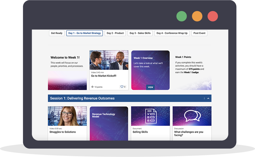Viewport: 255px width, 157px height.
Task: Open the Go to Market Kickoff video thumbnail
Action: (x=109, y=60)
